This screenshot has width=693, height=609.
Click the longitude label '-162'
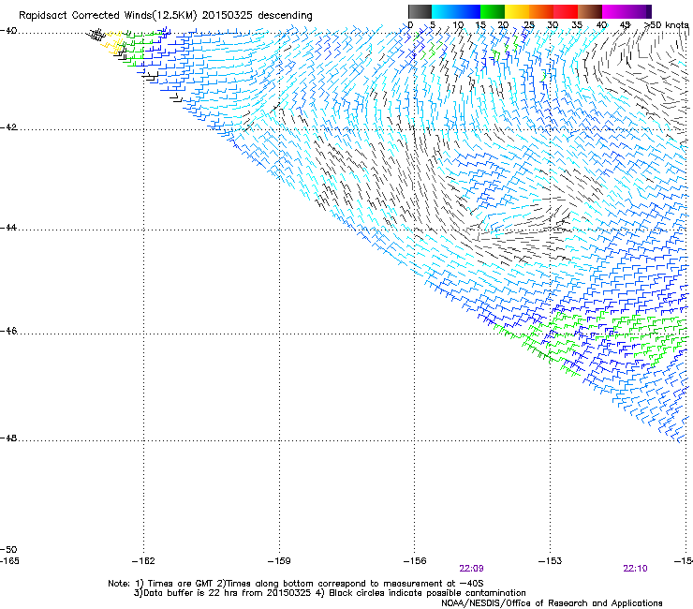143,561
